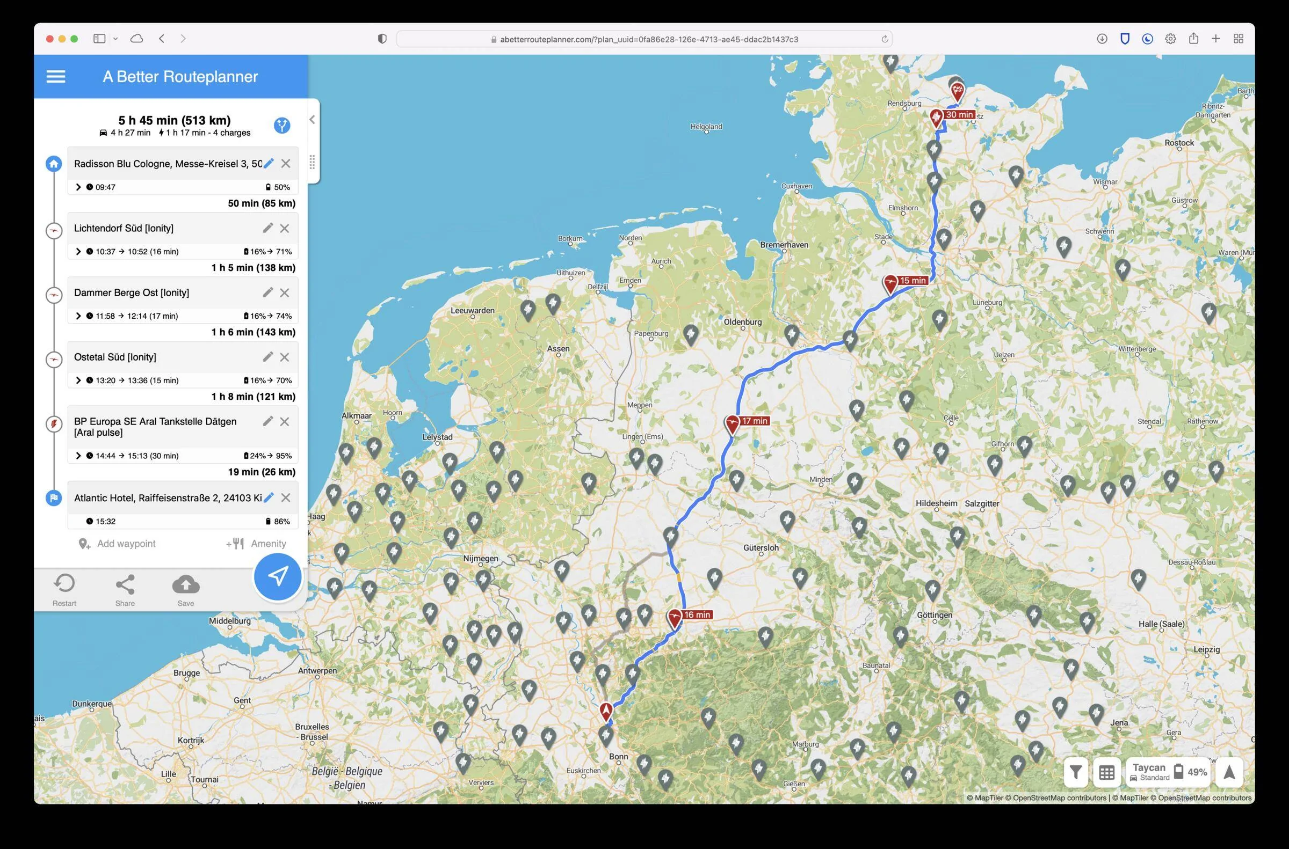Collapse the route plan side panel
Screen dimensions: 1289x849
(312, 120)
